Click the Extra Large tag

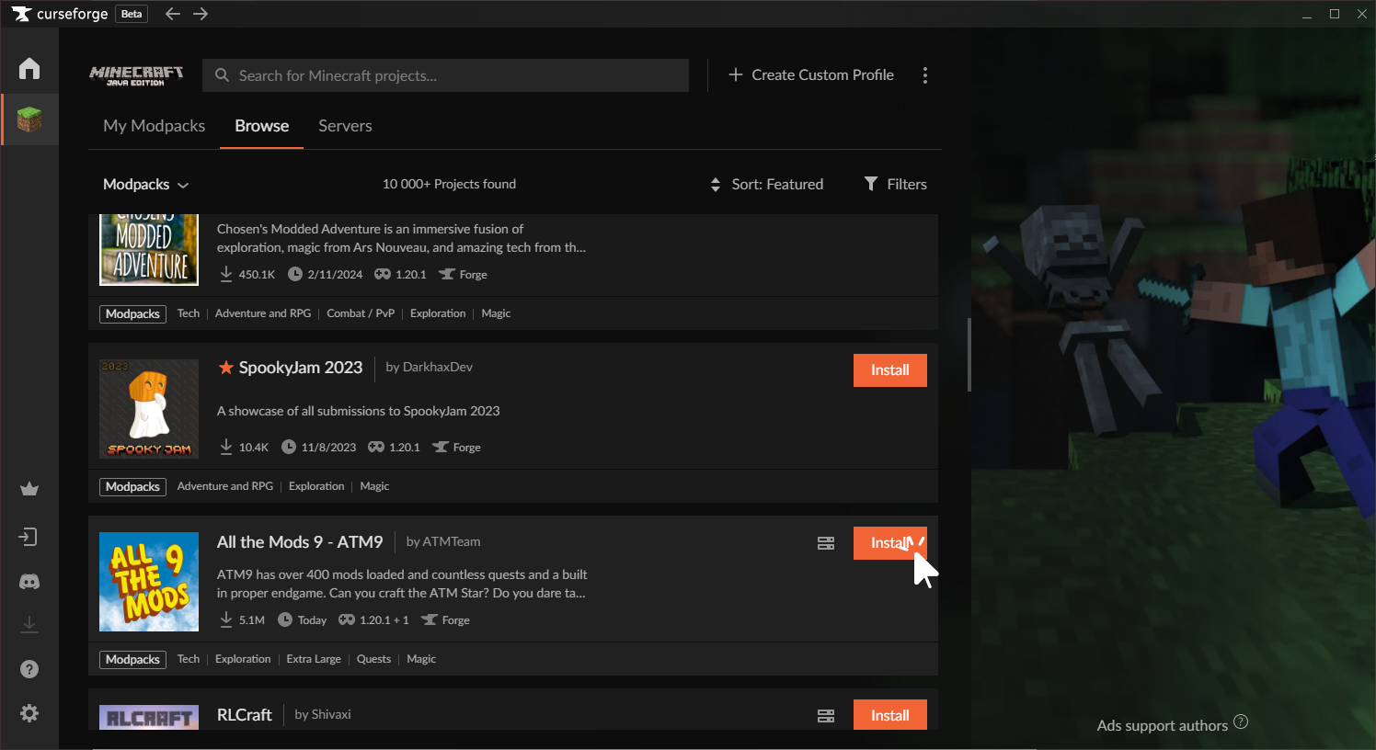pyautogui.click(x=314, y=659)
